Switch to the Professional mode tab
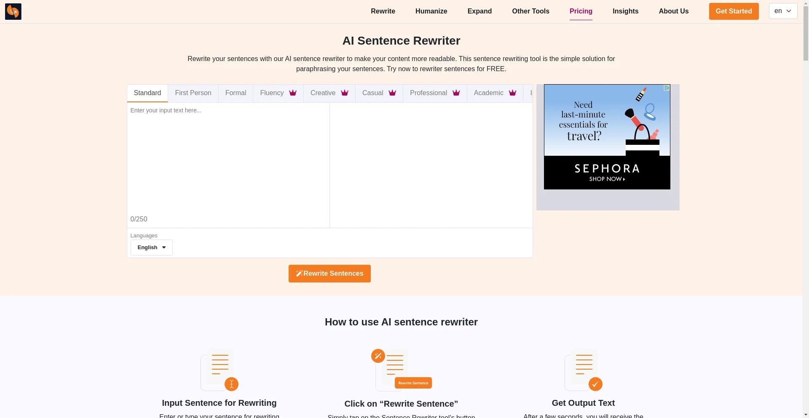 [x=435, y=93]
